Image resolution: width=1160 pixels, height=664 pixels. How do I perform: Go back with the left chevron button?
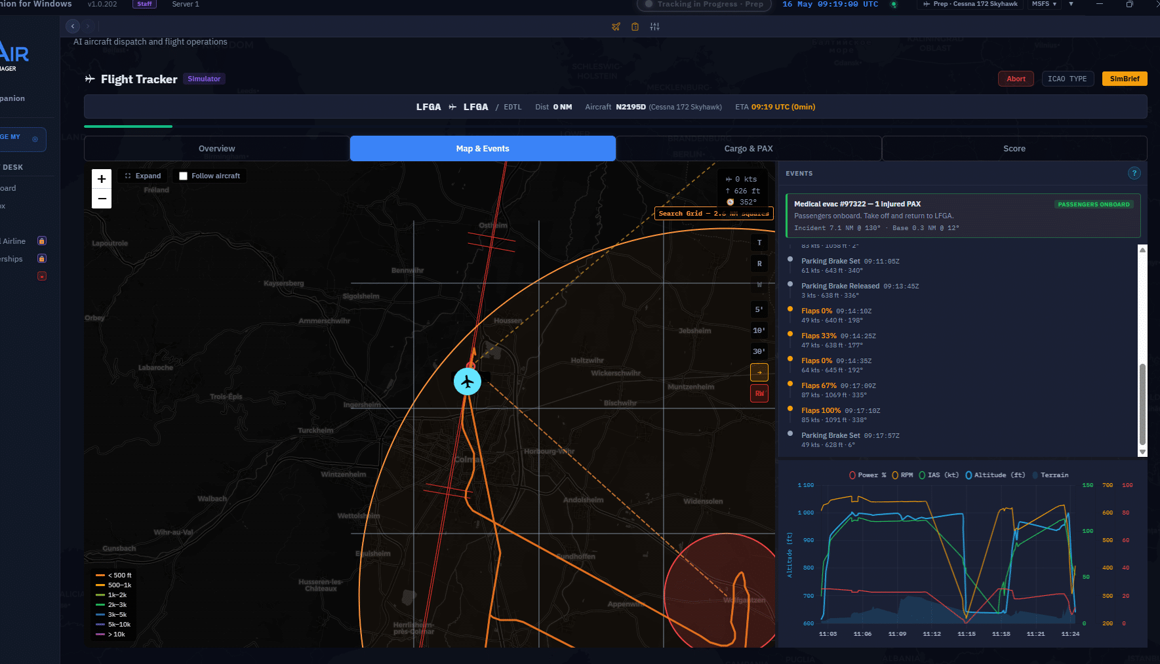point(73,26)
